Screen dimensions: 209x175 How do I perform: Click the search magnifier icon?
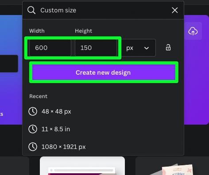(x=31, y=10)
